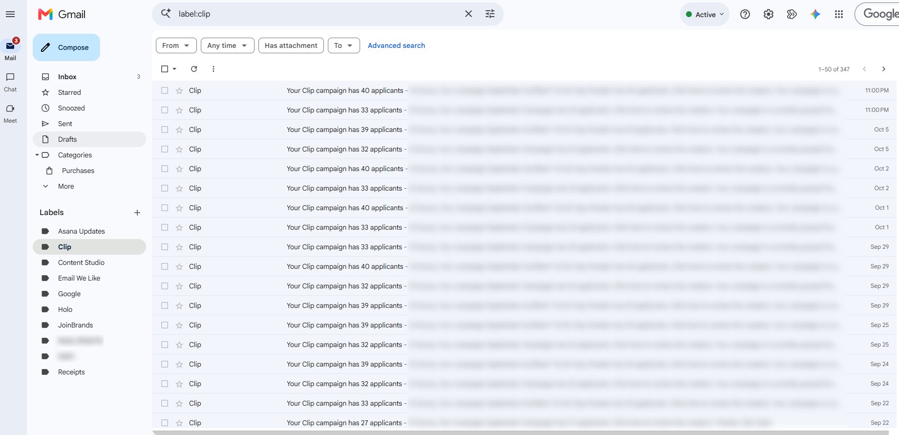Open the Meet video icon
Viewport: 899px width, 435px height.
(10, 109)
